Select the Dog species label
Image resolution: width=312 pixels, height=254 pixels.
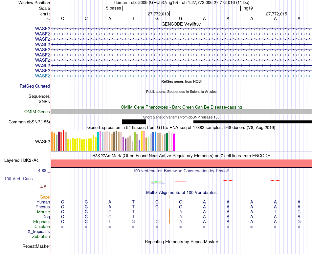[x=46, y=217]
